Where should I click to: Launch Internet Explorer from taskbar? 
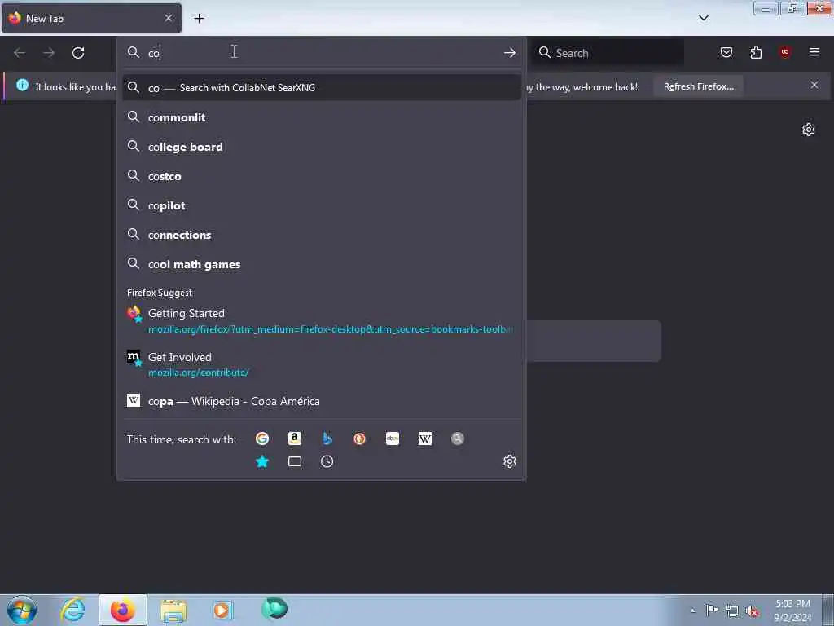[72, 610]
